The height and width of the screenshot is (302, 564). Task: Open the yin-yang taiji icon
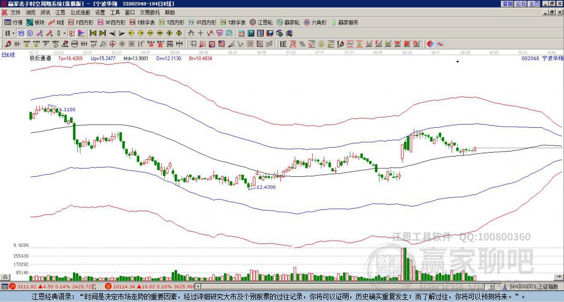click(430, 44)
